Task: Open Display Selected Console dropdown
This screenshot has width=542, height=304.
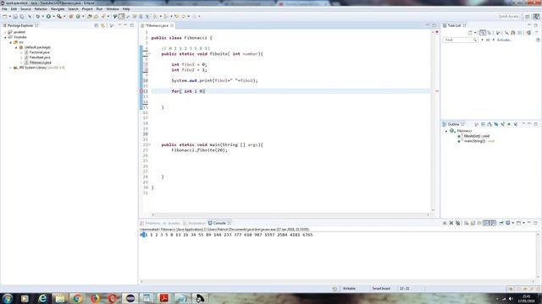Action: 513,223
